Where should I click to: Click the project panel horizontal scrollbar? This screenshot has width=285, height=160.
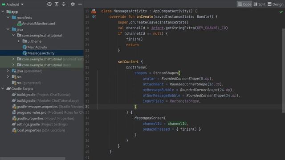33,159
